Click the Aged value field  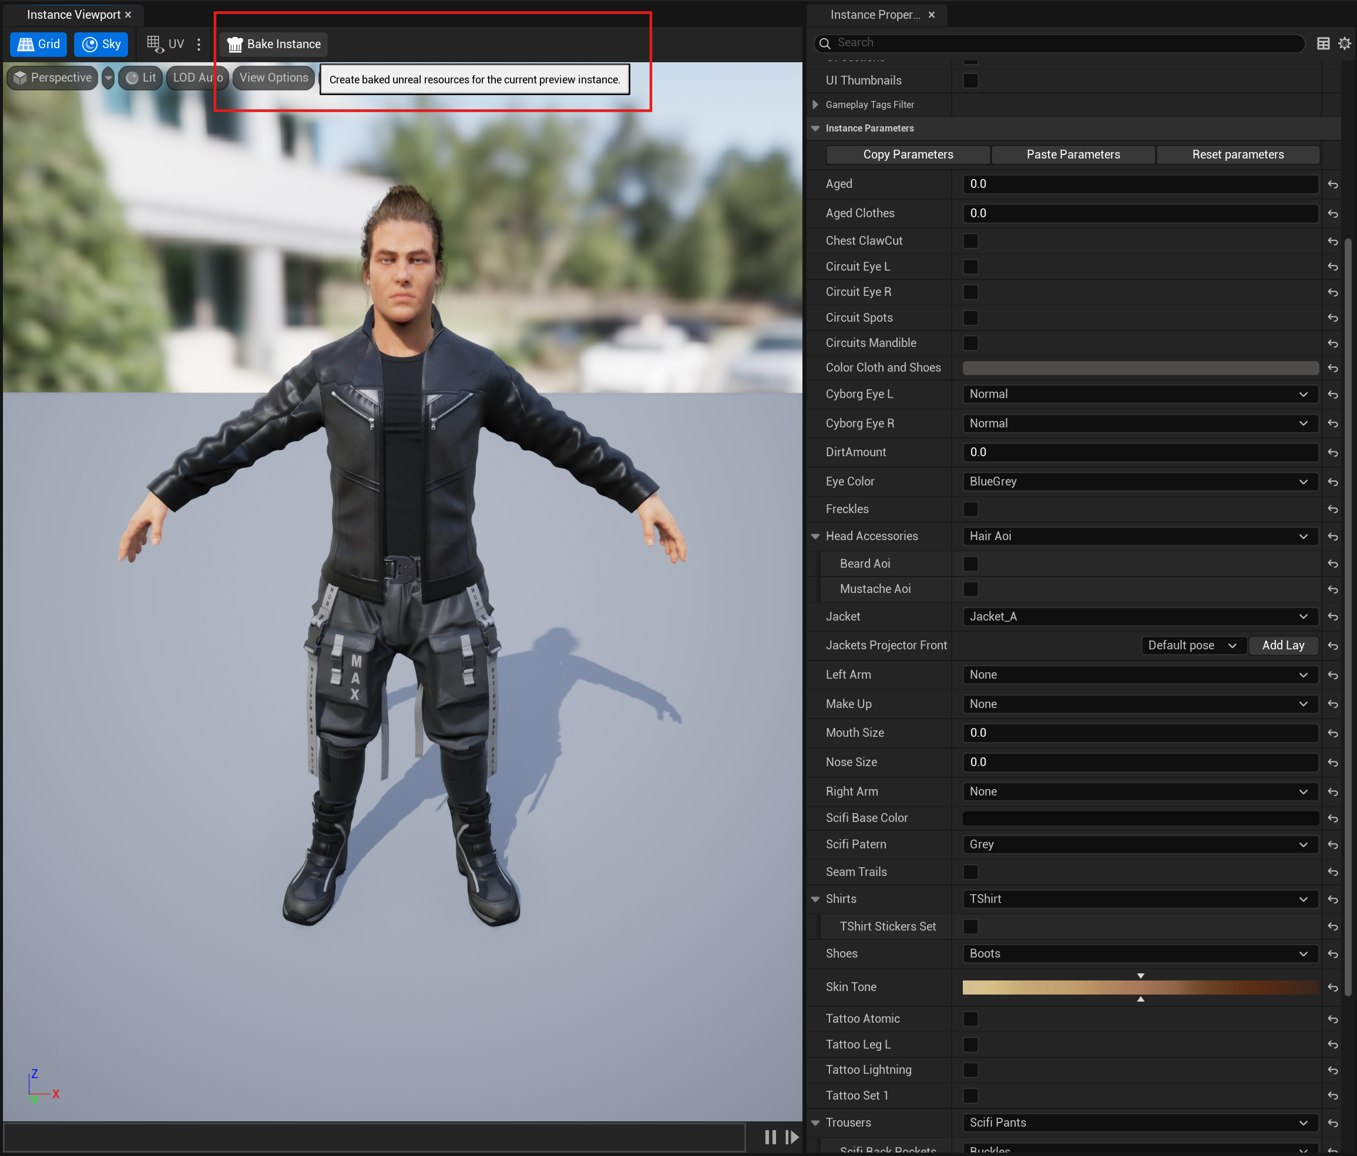click(x=1140, y=184)
